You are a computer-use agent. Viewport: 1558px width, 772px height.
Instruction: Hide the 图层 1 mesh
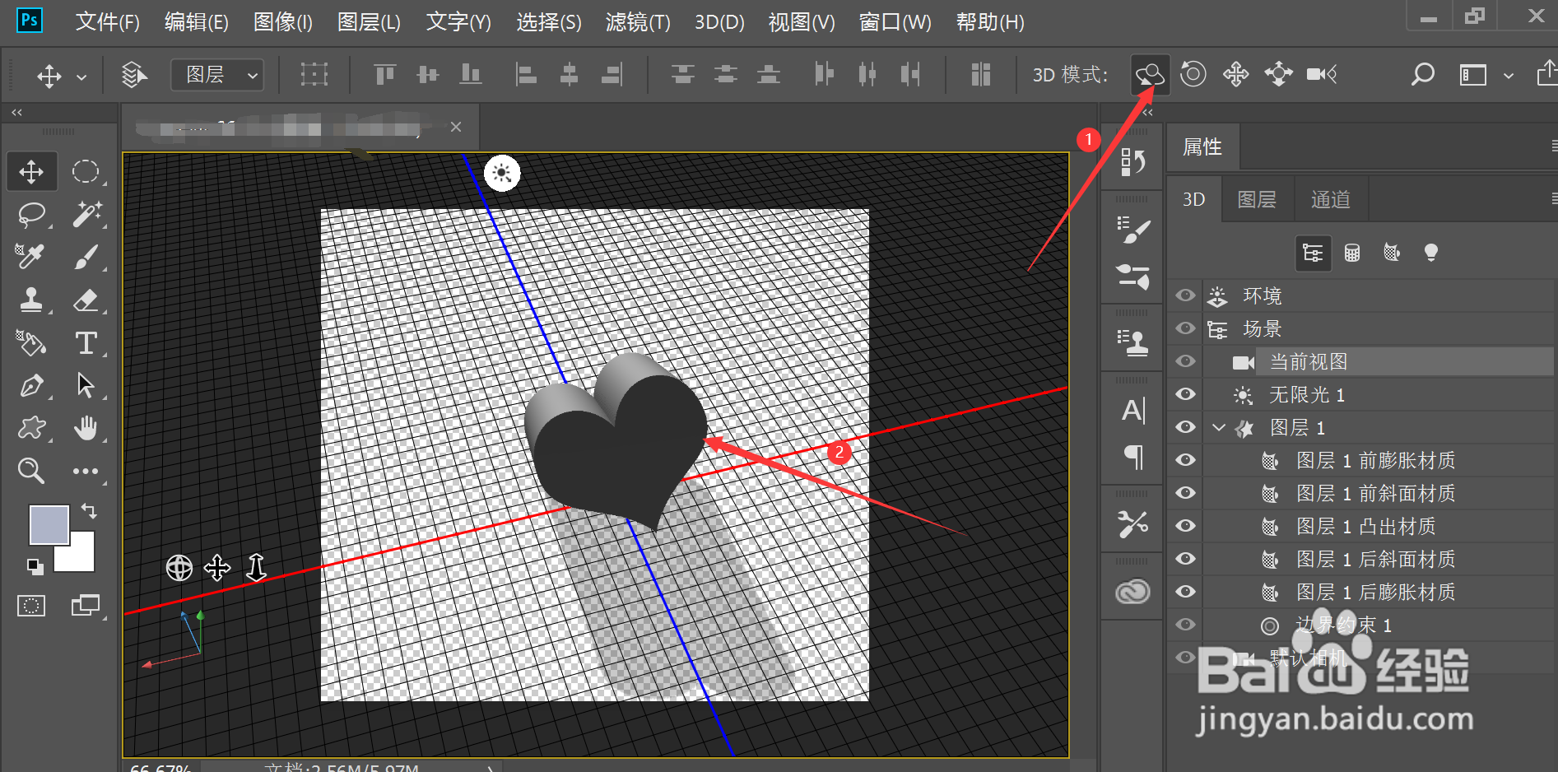click(x=1185, y=427)
